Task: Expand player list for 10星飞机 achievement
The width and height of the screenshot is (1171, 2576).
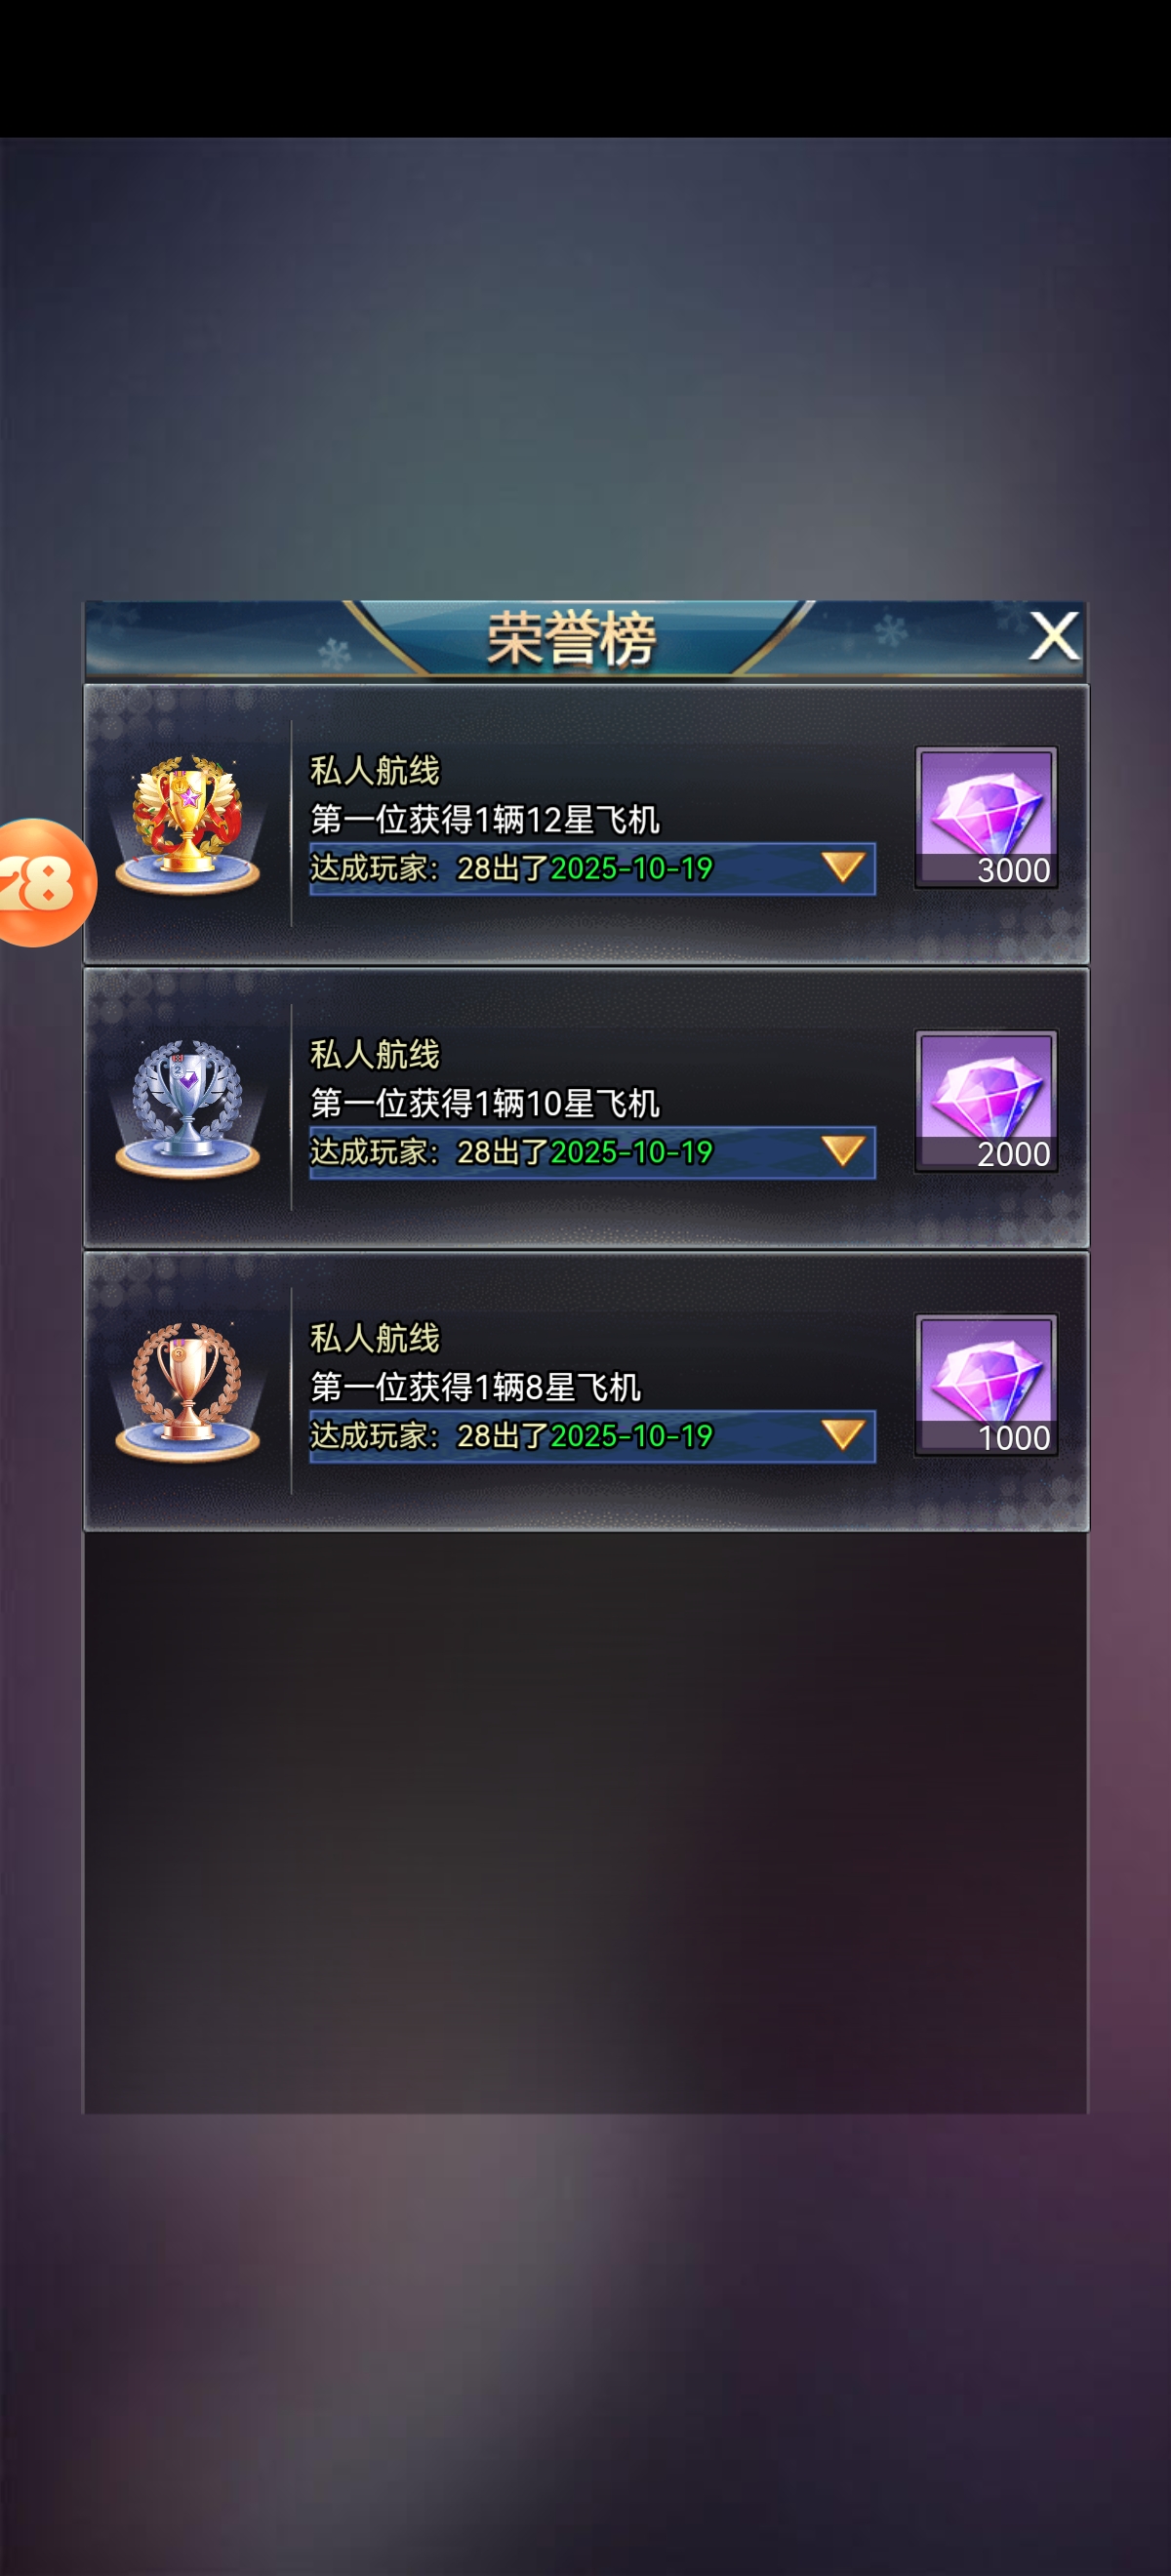Action: [x=843, y=1151]
